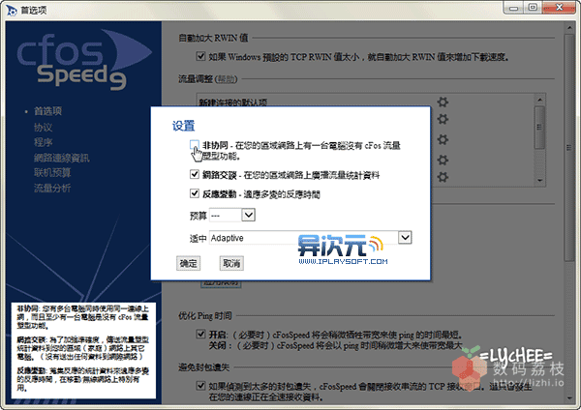
Task: Cancel the dialog with 取消
Action: pyautogui.click(x=231, y=263)
